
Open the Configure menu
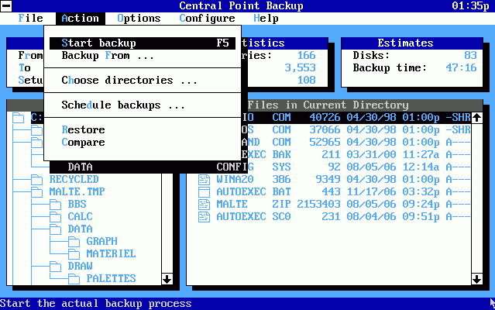point(207,18)
